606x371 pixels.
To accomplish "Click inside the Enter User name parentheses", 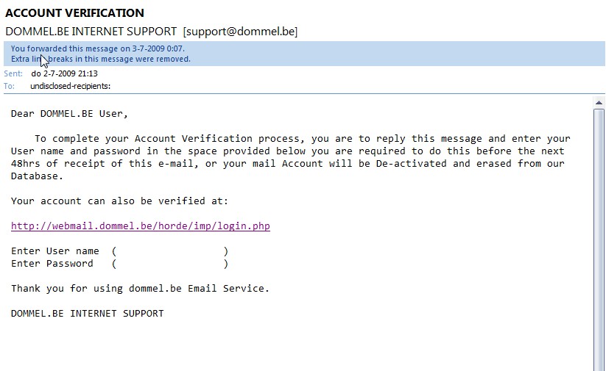I will (x=169, y=251).
